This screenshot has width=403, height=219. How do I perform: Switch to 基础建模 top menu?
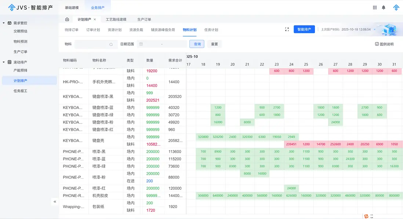[72, 8]
